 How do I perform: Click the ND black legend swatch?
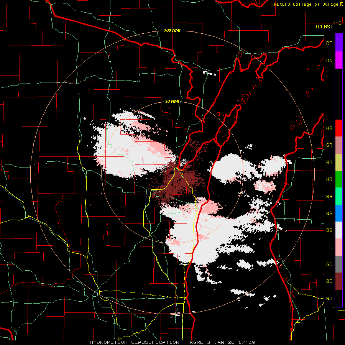point(338,298)
